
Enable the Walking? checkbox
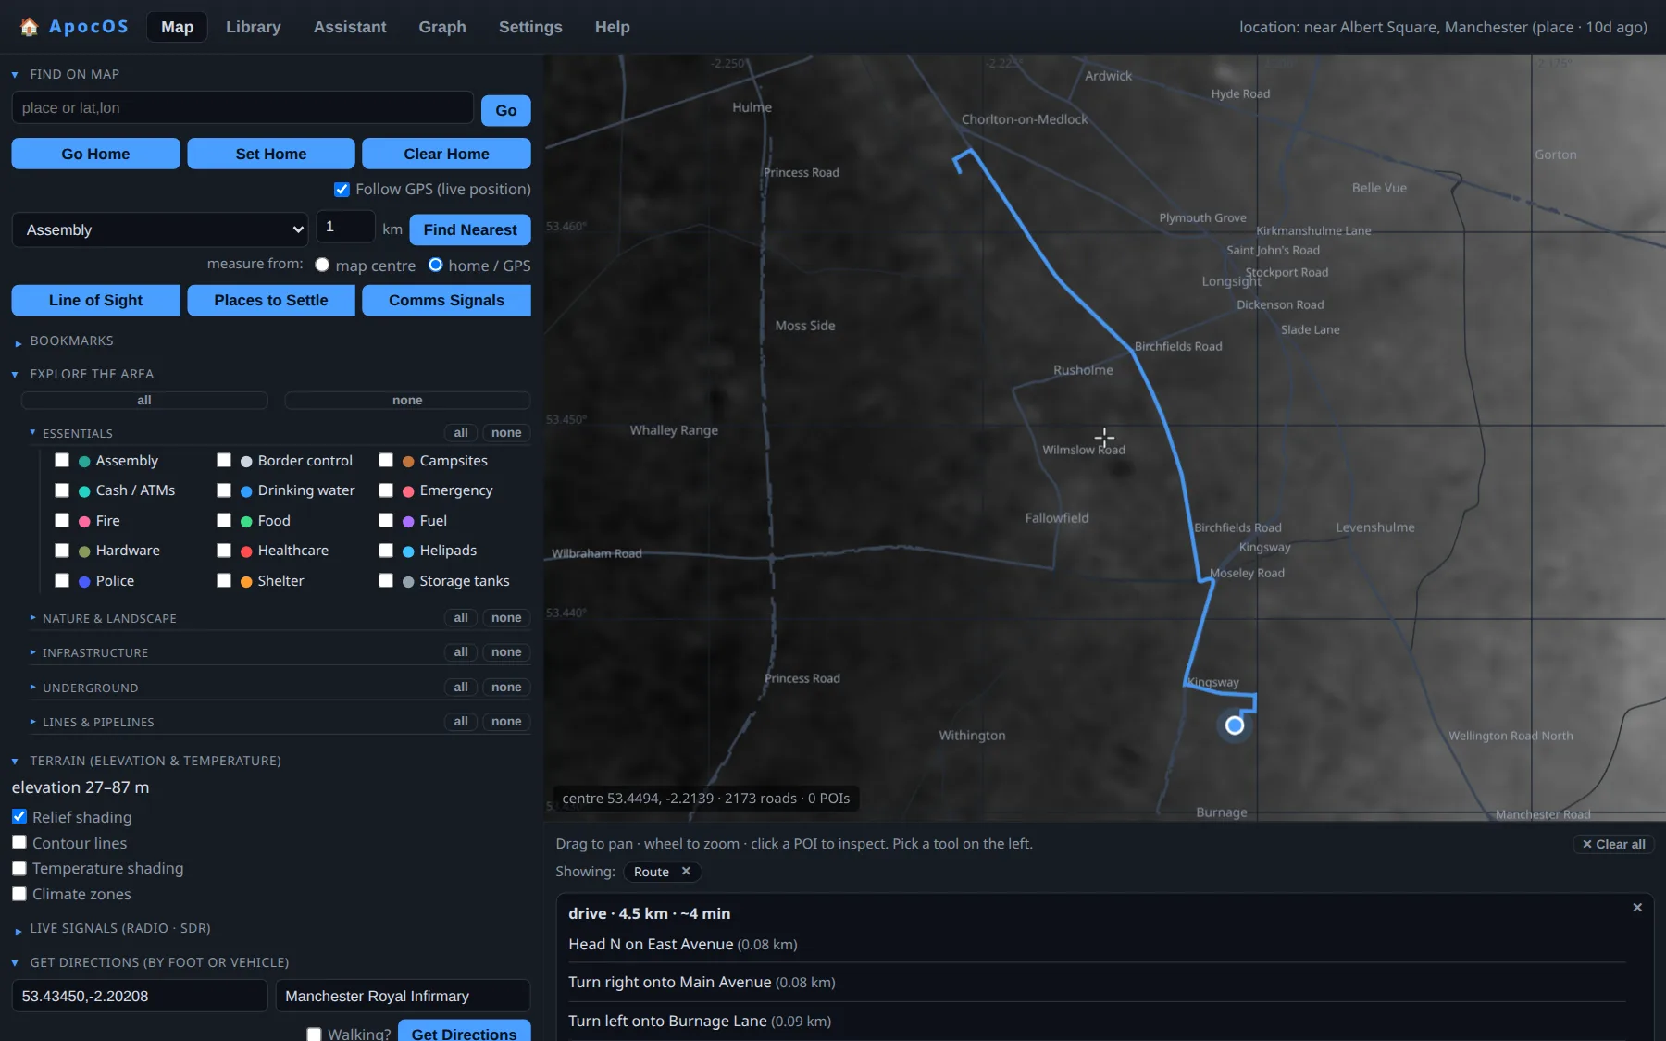pos(314,1035)
